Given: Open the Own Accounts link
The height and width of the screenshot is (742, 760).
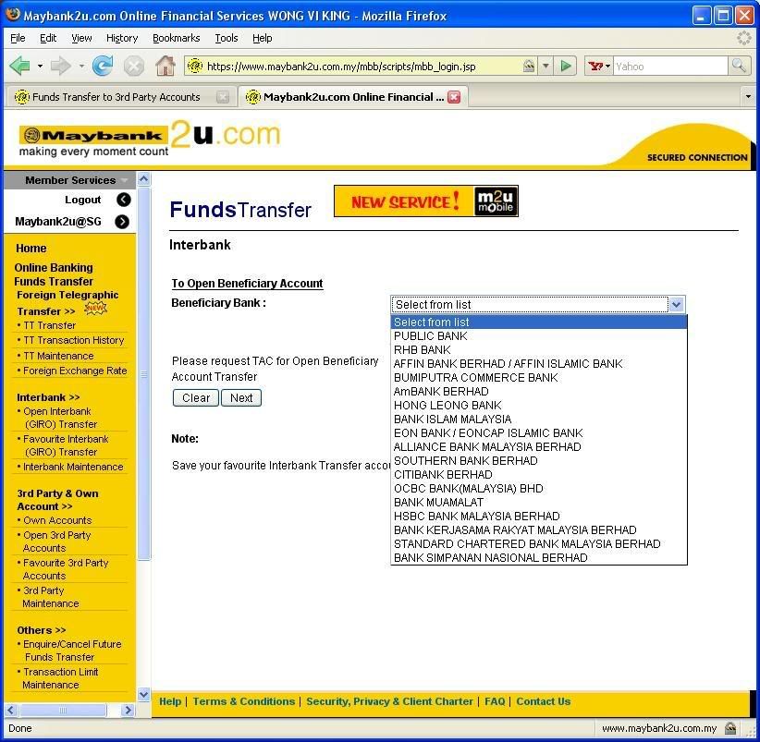Looking at the screenshot, I should click(x=57, y=520).
